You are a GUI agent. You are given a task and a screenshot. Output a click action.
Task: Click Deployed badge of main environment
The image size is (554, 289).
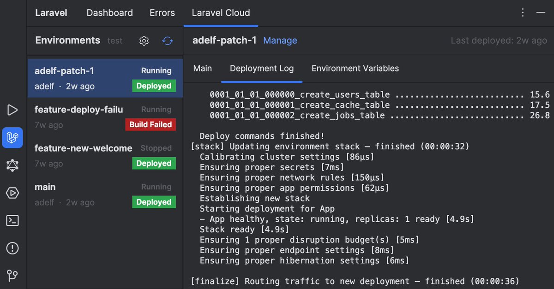tap(154, 202)
